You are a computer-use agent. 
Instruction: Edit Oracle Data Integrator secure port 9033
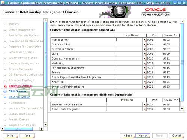tap(171, 109)
